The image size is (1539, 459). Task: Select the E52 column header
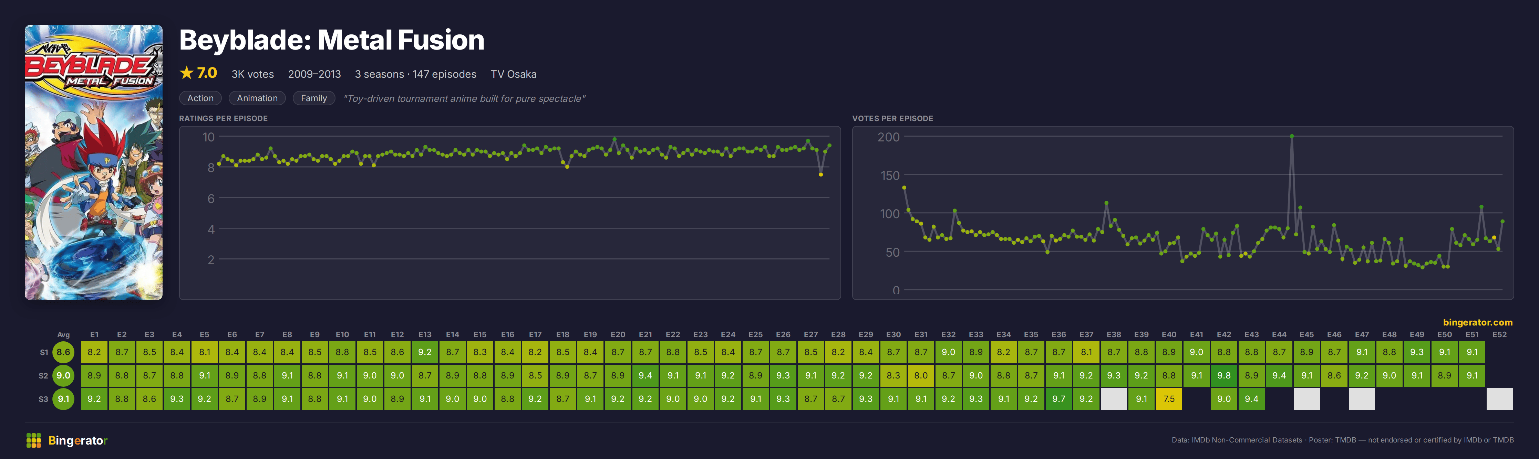point(1500,334)
